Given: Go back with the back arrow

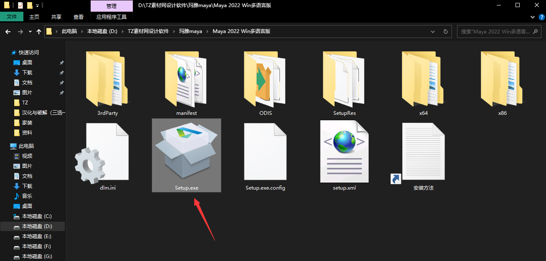Looking at the screenshot, I should tap(8, 31).
